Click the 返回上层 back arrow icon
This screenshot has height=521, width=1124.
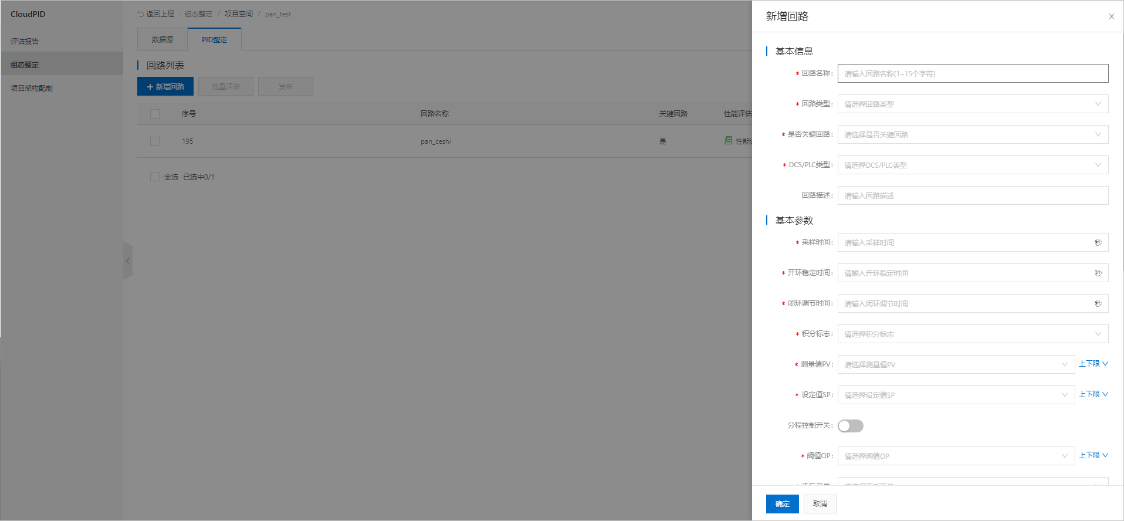pos(141,14)
